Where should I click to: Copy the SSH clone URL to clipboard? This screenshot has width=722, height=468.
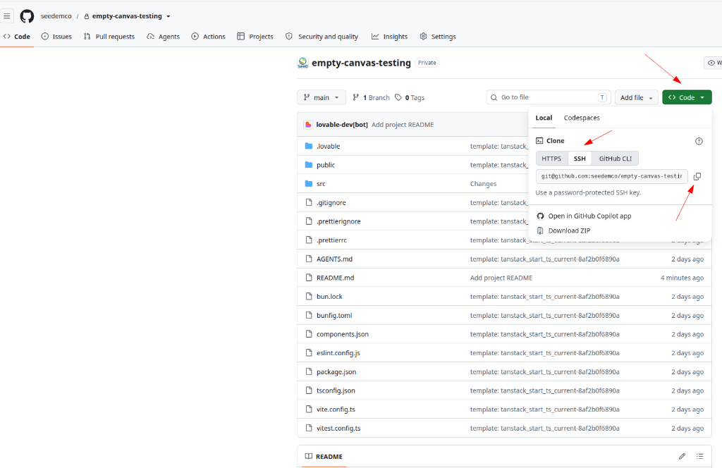pos(697,176)
